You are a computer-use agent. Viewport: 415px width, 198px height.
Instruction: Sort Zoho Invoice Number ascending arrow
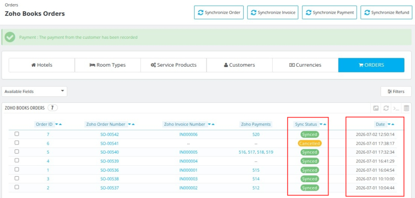pos(213,124)
